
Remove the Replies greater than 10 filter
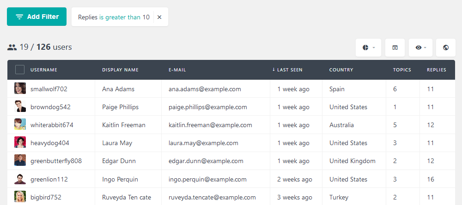[159, 18]
